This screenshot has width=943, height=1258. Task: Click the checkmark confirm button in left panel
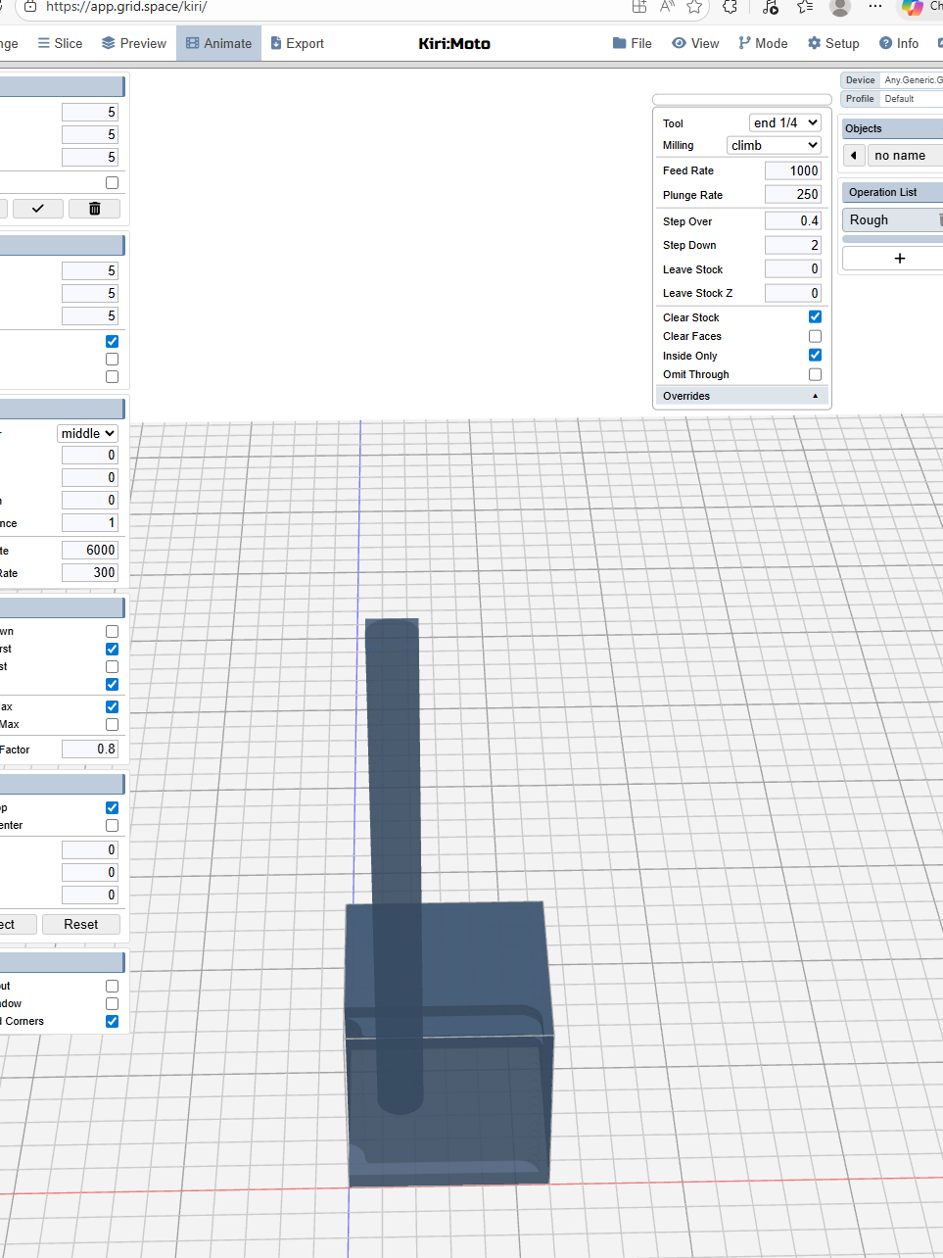[x=38, y=209]
